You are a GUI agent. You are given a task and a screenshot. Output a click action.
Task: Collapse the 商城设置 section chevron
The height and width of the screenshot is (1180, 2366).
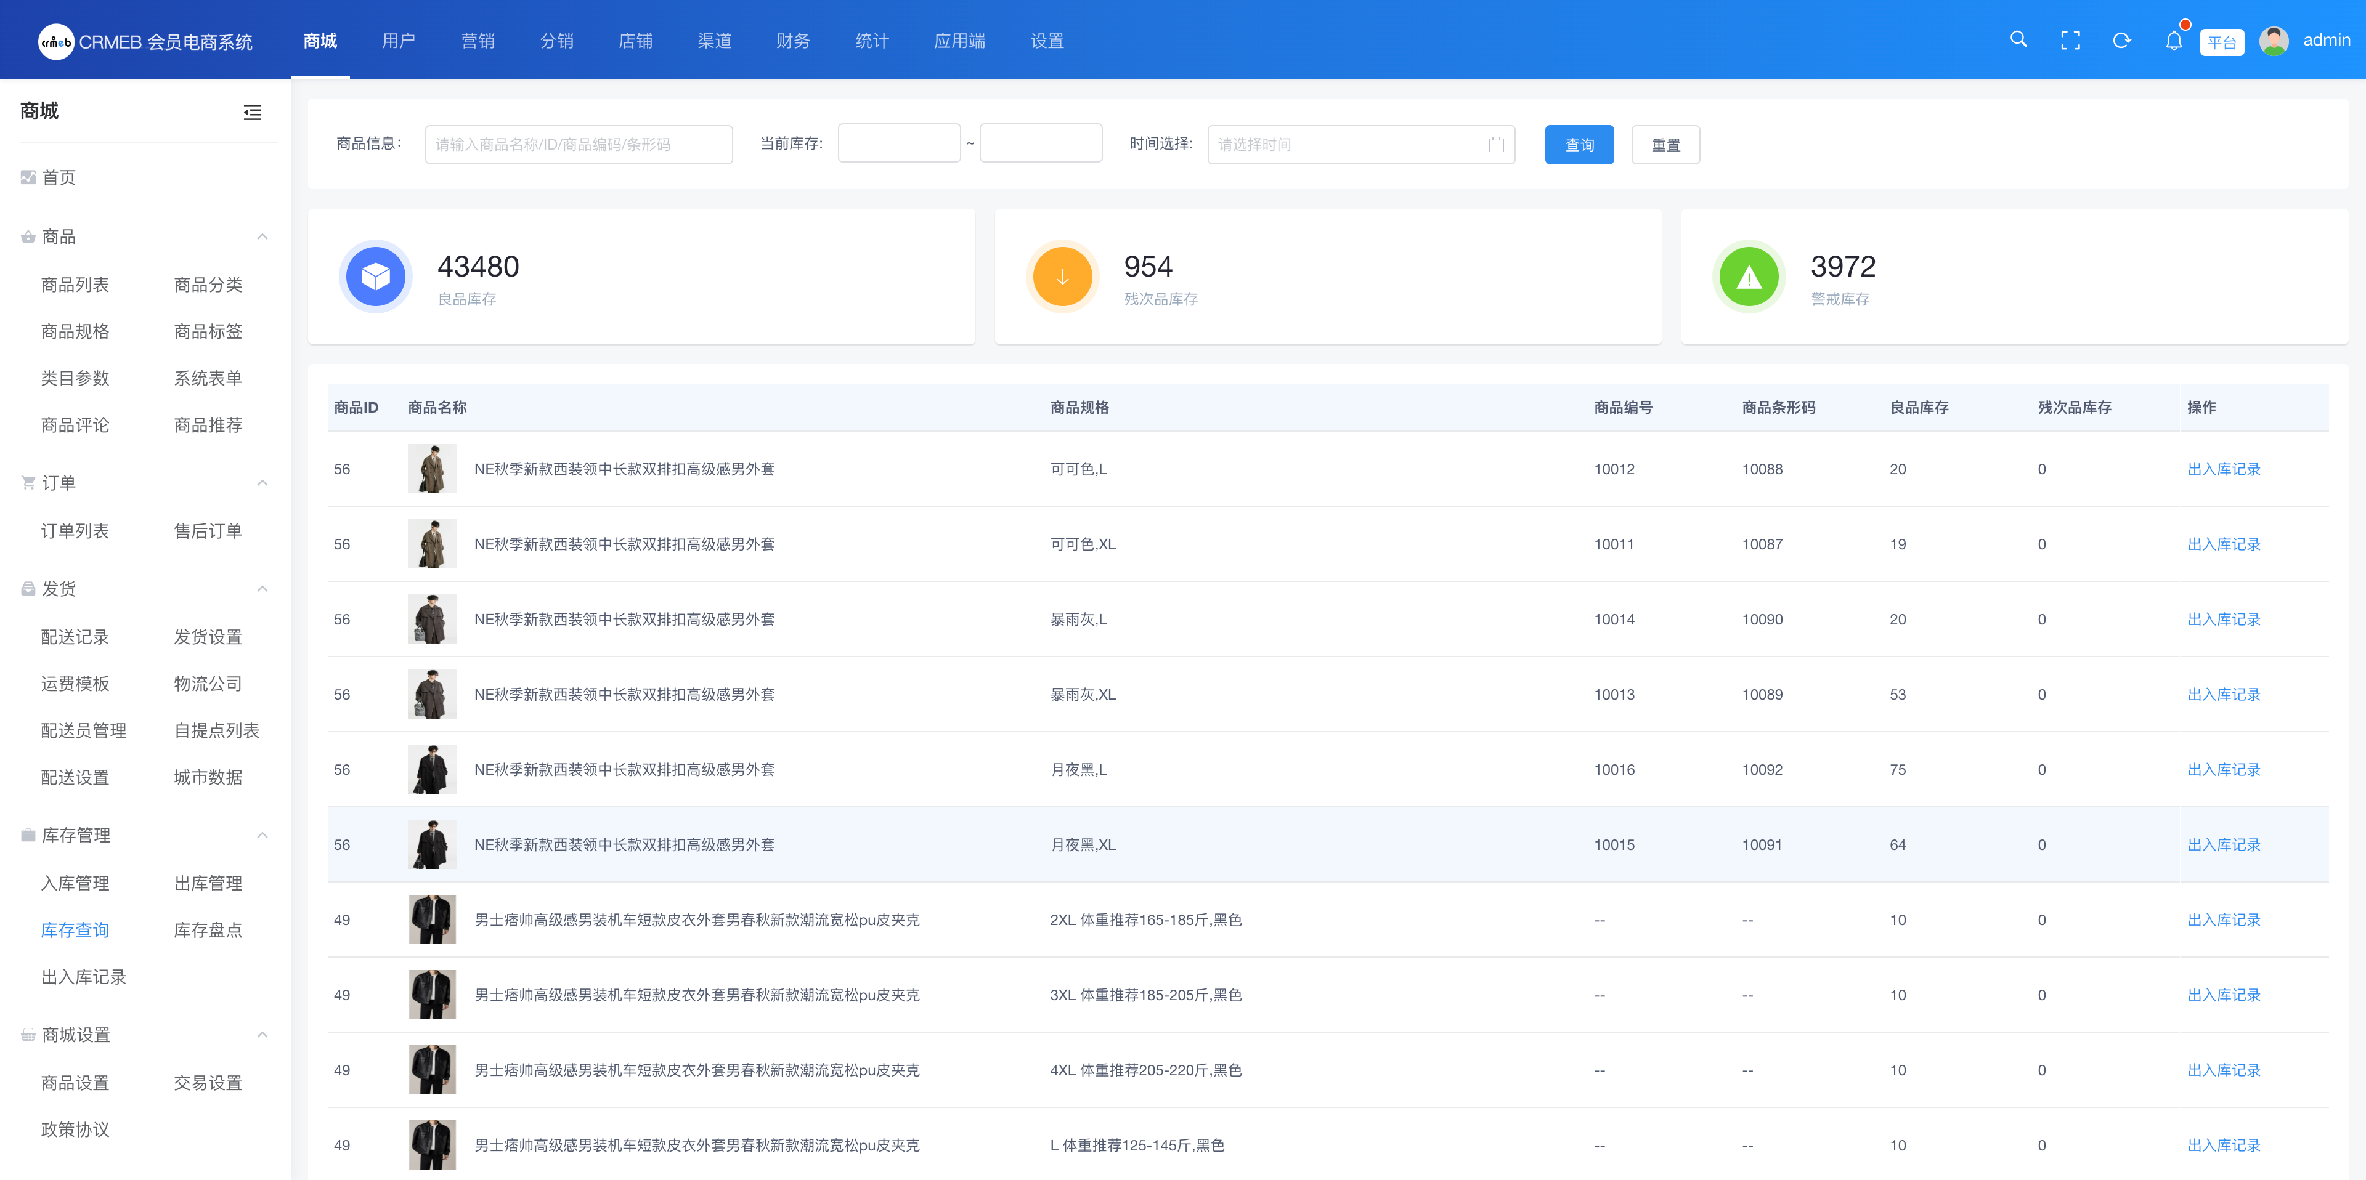point(262,1035)
